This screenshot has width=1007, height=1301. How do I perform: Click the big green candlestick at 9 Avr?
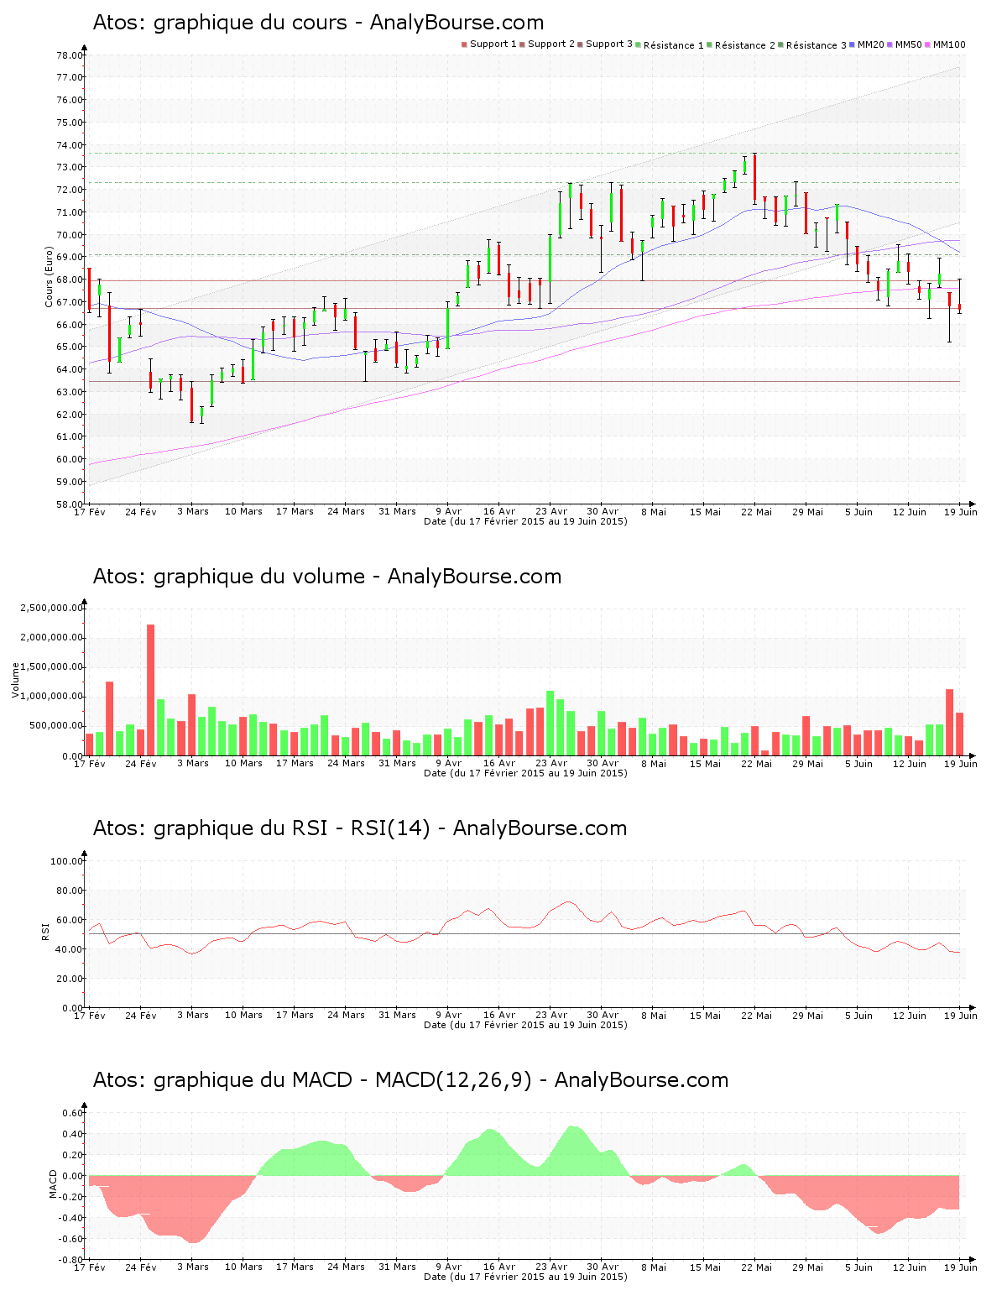click(x=447, y=325)
